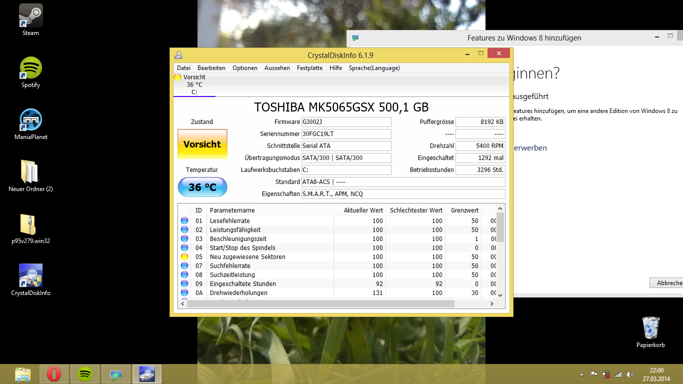Click status icon for Leistungsfähigkeit row
This screenshot has height=384, width=683.
coord(184,229)
